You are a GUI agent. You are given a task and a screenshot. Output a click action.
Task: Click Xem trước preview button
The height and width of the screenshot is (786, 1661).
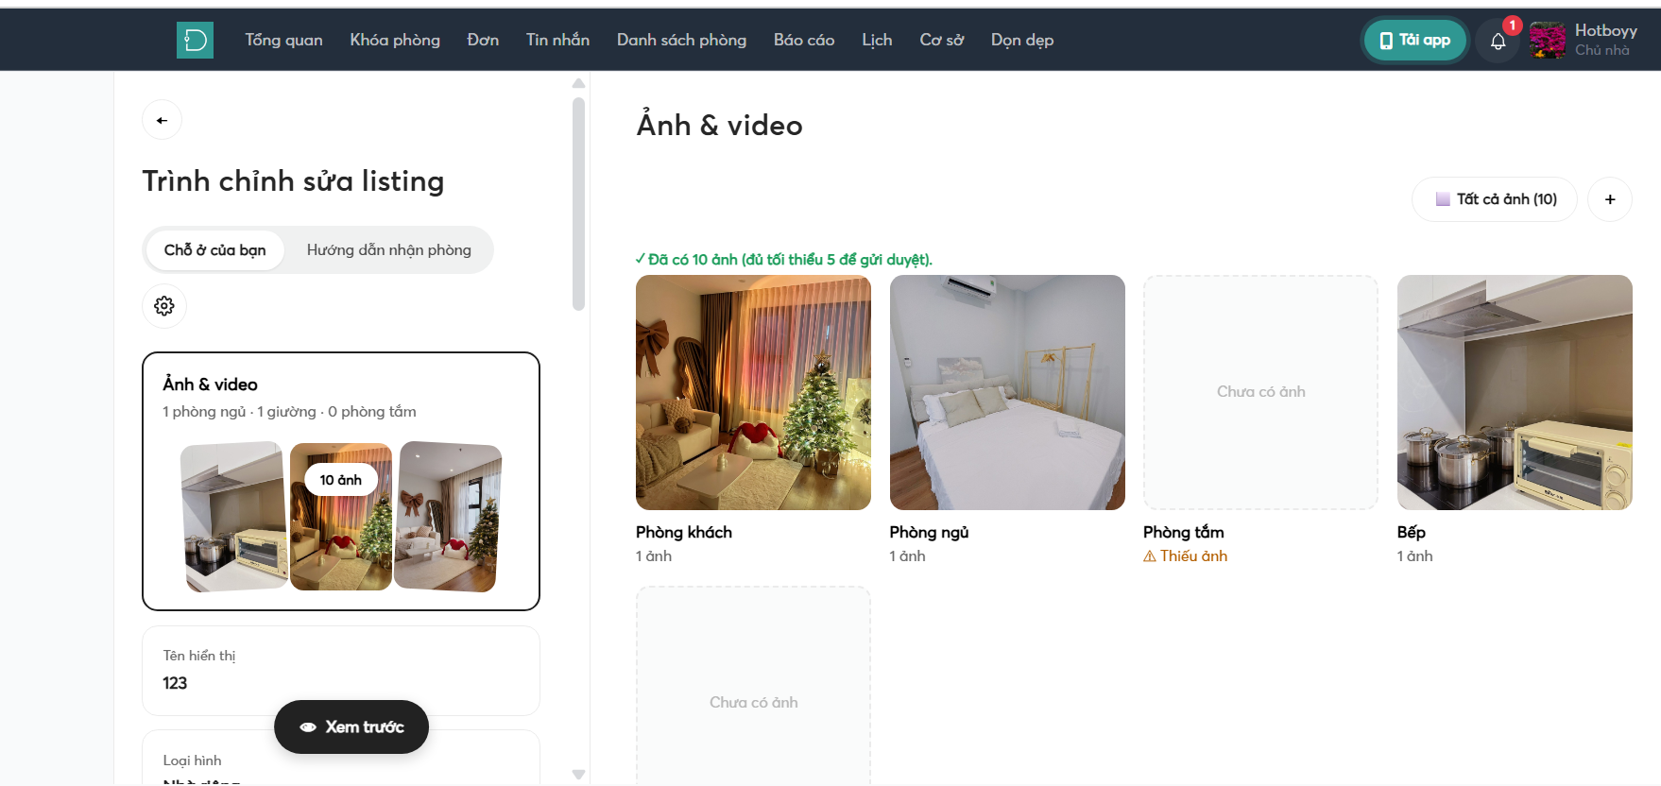[x=351, y=726]
